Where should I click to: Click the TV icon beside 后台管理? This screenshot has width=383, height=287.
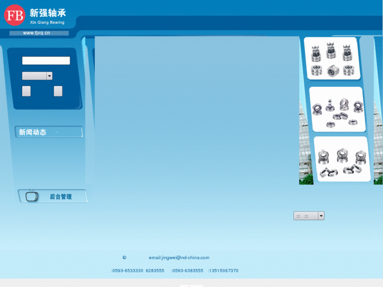32,196
